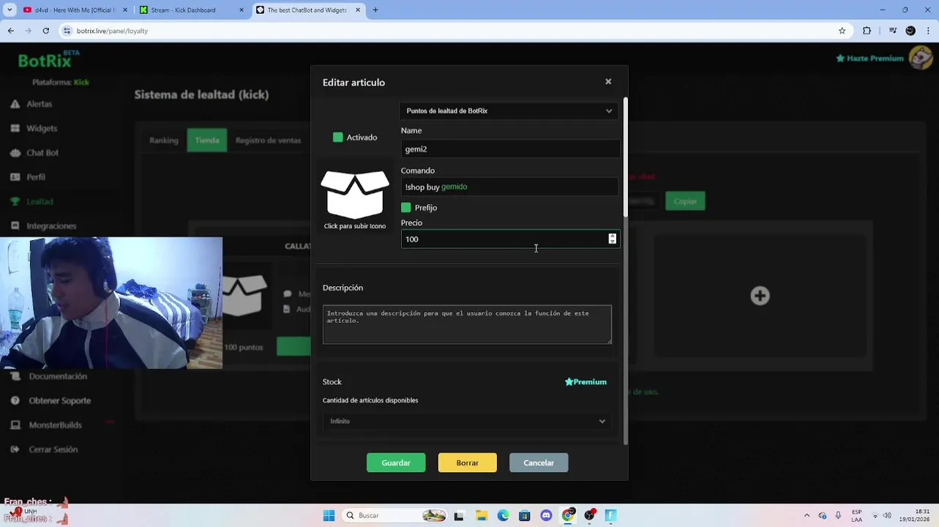Click the Name field containing gemi2
This screenshot has width=939, height=527.
pos(510,149)
